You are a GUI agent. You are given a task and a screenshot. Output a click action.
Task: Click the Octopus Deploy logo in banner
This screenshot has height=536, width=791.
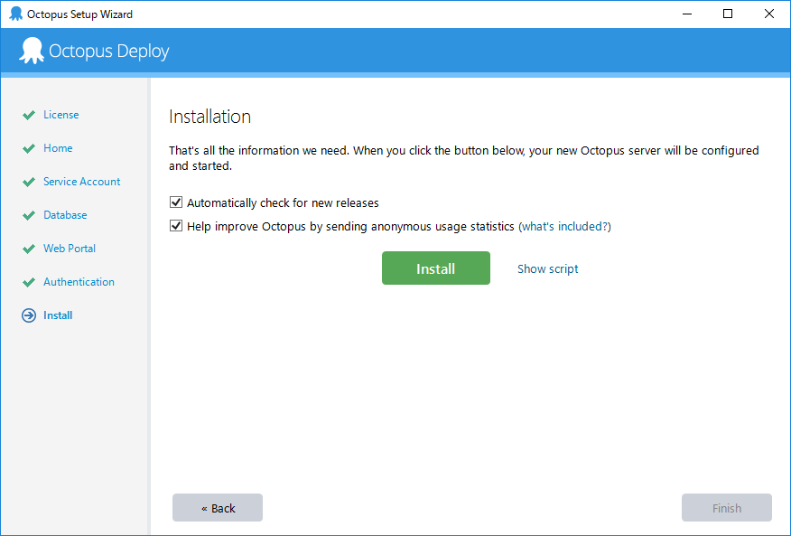[x=94, y=51]
